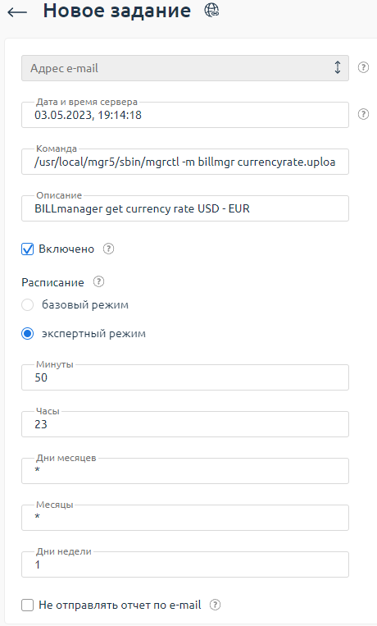377x626 pixels.
Task: Expand the Адрес e-mail dropdown
Action: pyautogui.click(x=185, y=68)
